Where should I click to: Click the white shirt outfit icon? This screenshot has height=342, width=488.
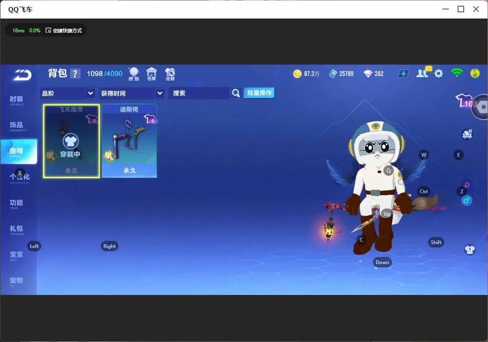(469, 249)
